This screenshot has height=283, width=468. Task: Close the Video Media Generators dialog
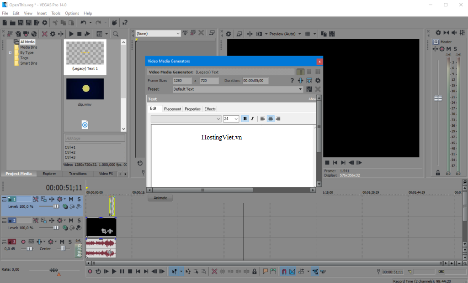pyautogui.click(x=319, y=62)
